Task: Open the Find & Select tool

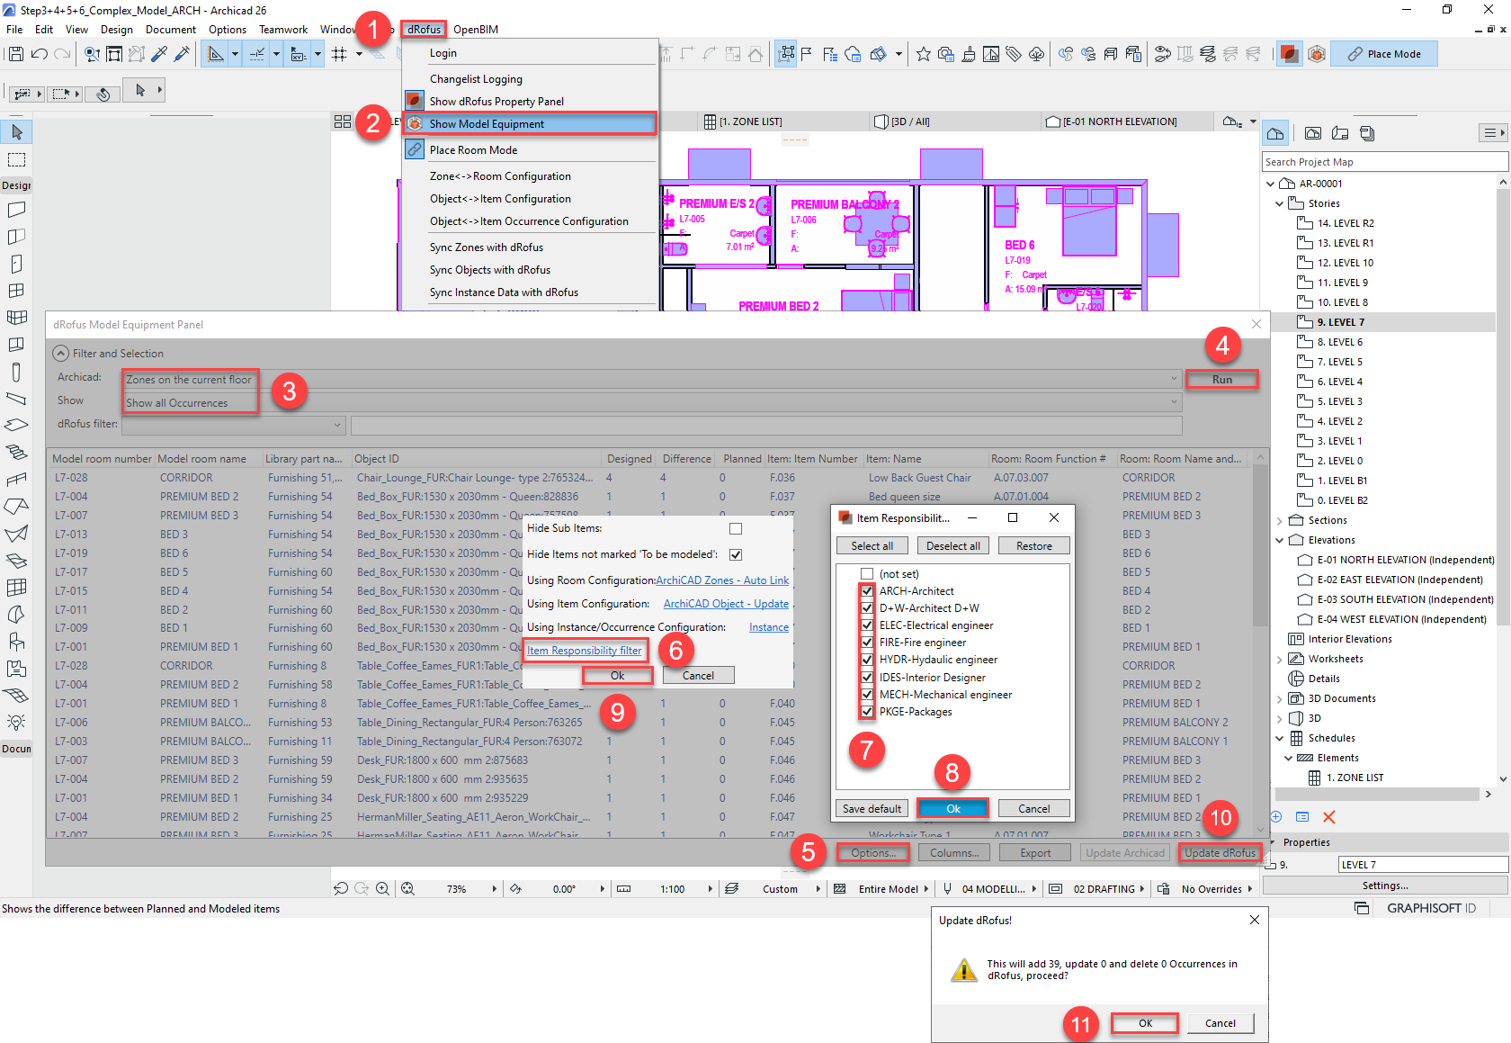Action: [x=91, y=54]
